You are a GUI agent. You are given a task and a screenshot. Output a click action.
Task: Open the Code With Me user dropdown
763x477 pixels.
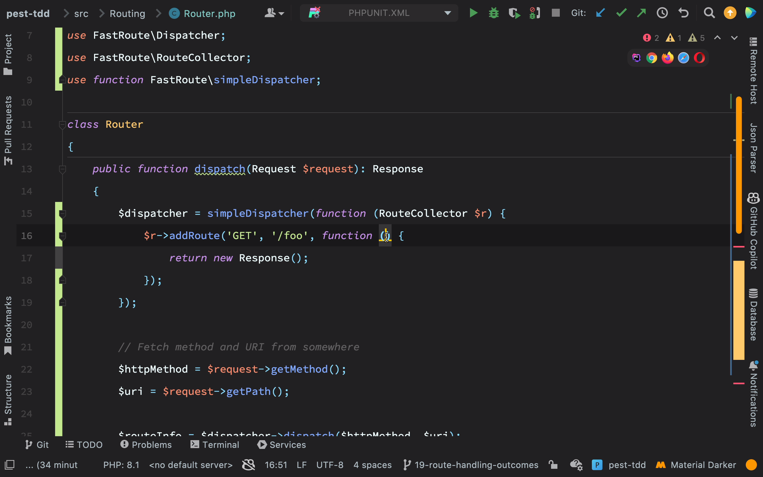pyautogui.click(x=274, y=13)
